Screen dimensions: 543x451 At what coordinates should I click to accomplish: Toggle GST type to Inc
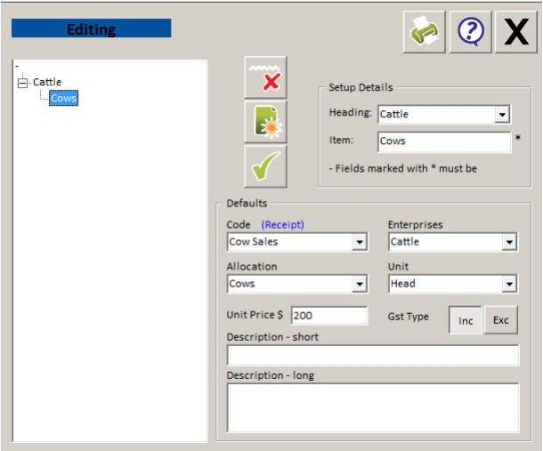pos(465,320)
